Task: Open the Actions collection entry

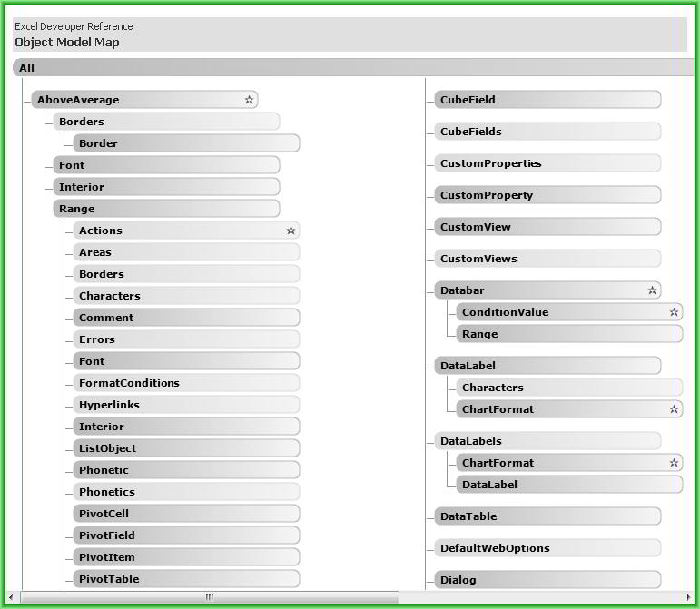Action: [x=186, y=231]
